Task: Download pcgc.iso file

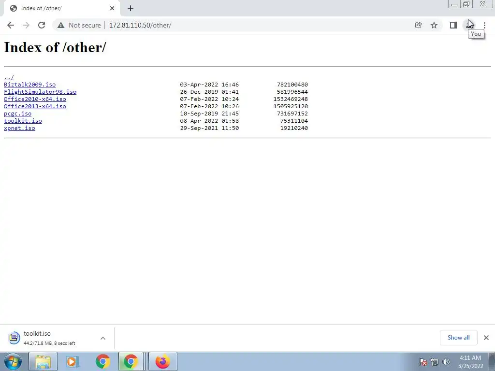Action: (x=18, y=114)
